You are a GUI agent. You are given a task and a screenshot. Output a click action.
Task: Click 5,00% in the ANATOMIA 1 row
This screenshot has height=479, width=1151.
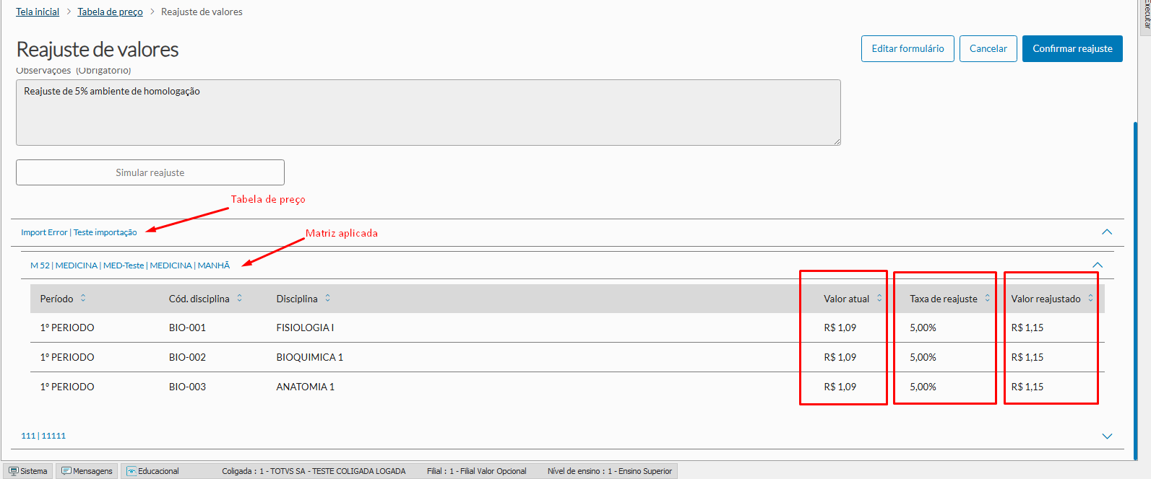coord(923,387)
